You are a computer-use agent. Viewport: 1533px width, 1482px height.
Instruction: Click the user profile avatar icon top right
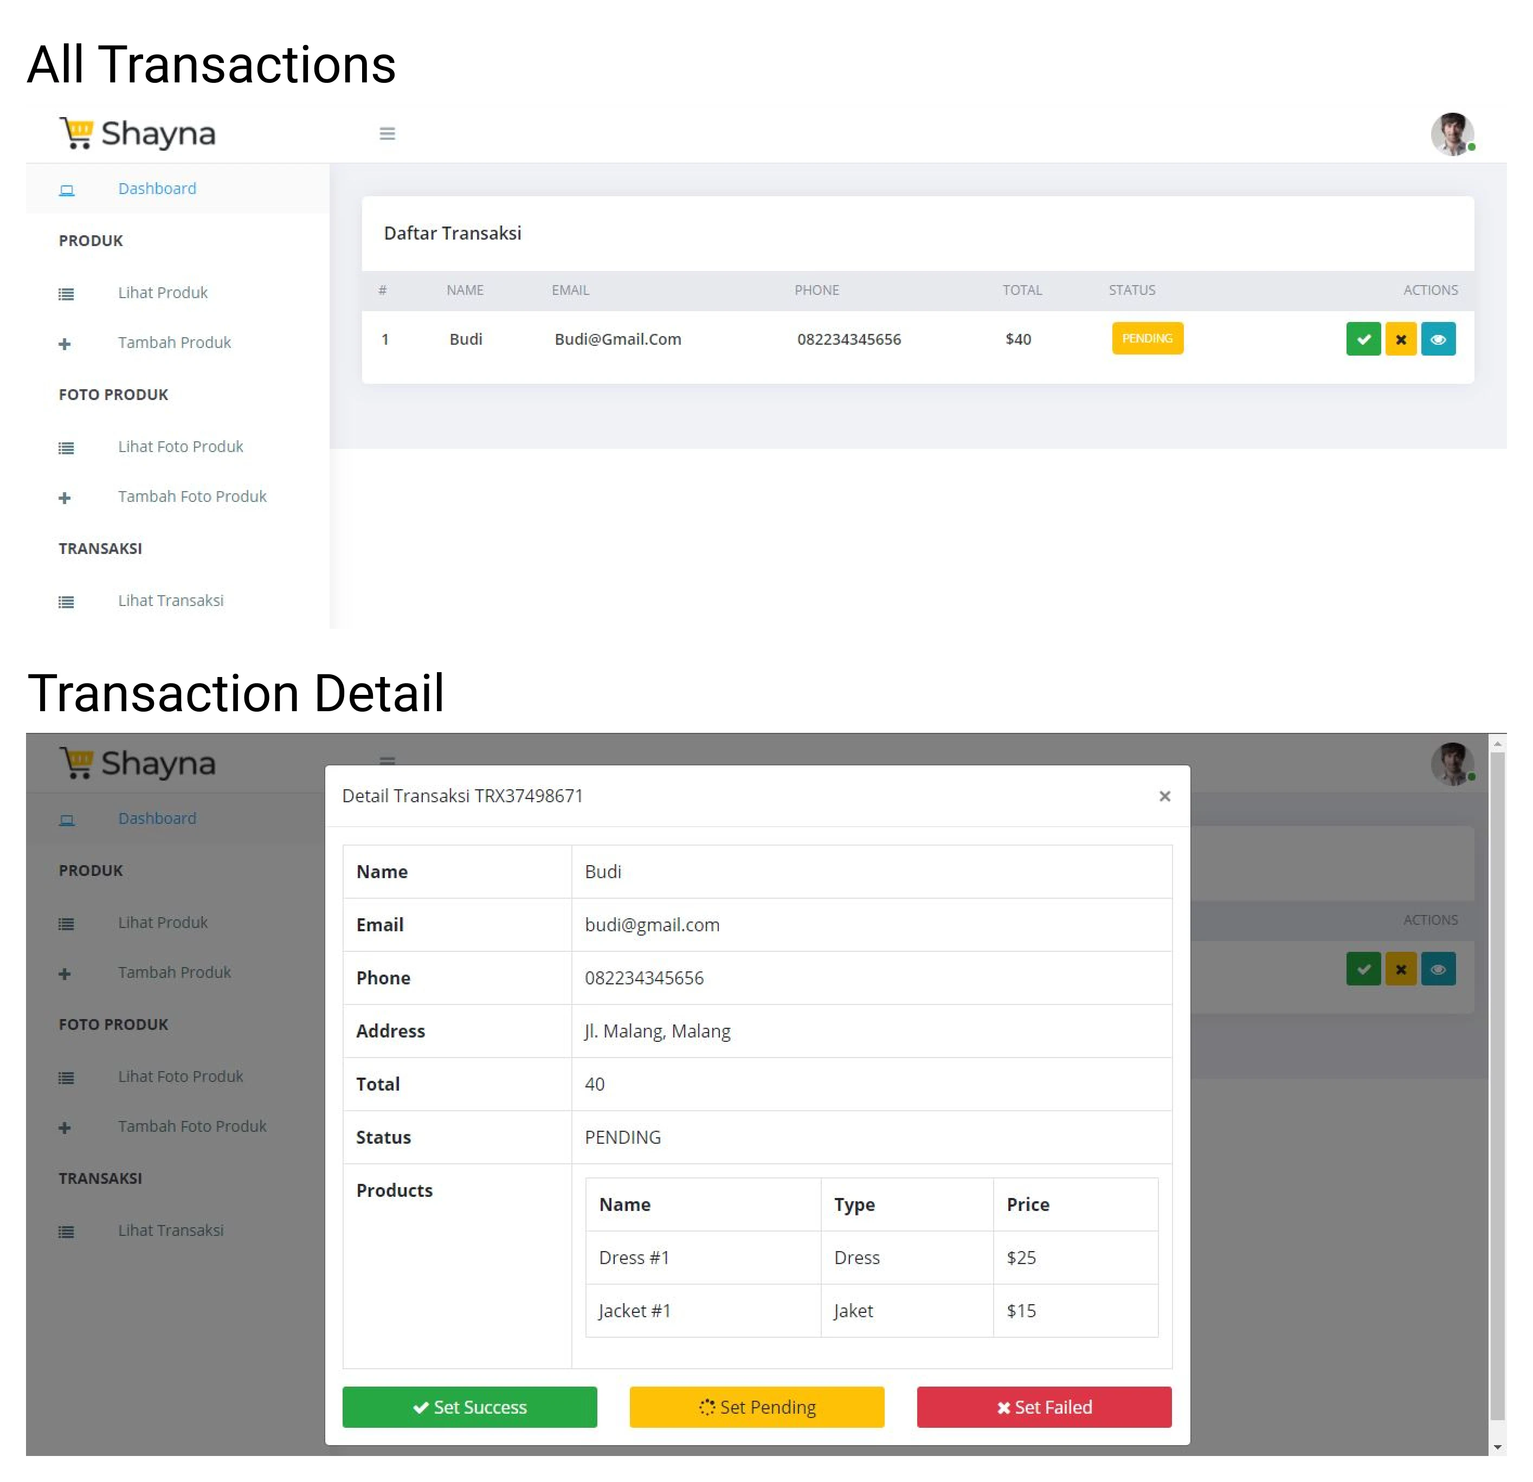(1448, 133)
